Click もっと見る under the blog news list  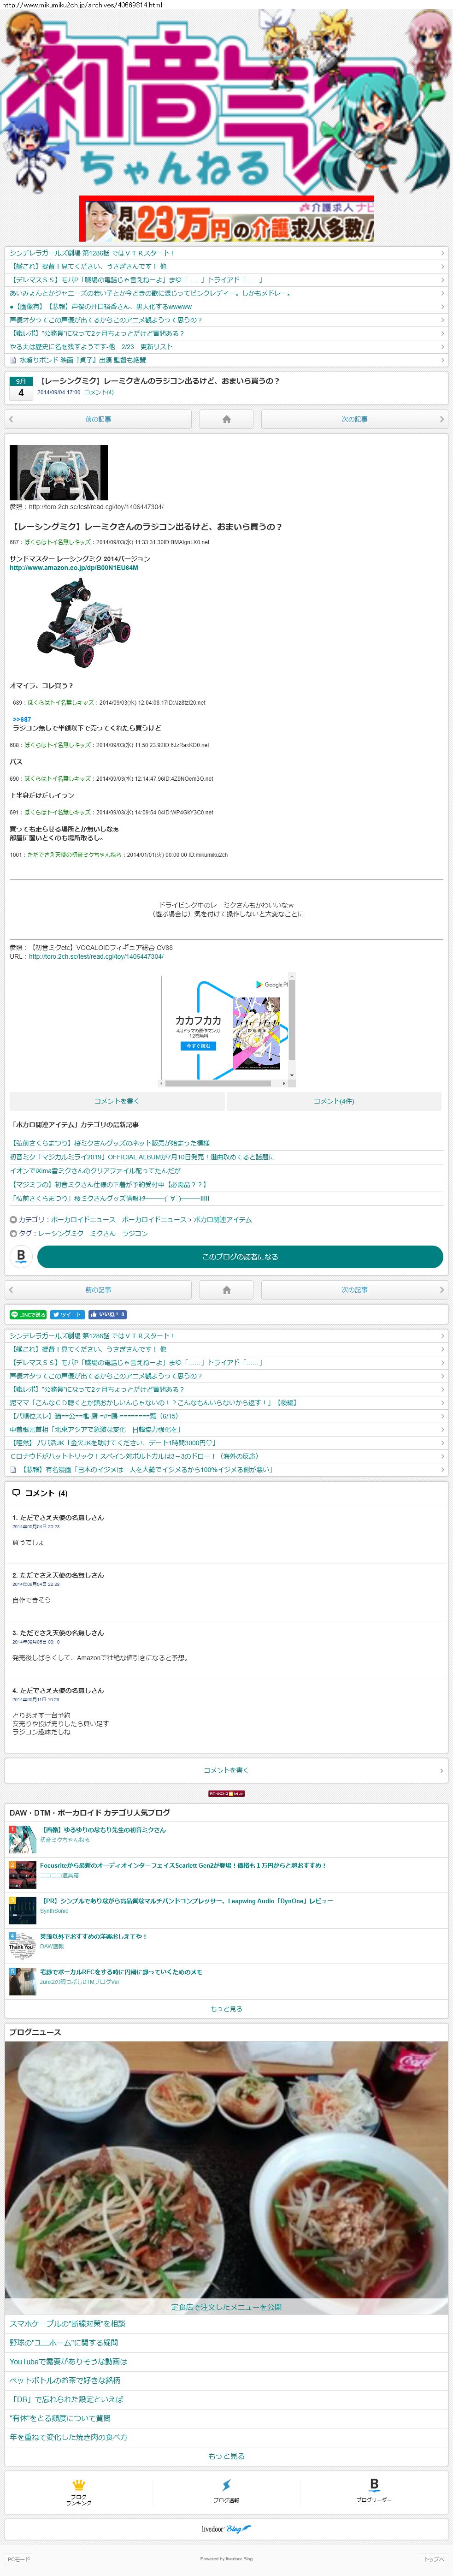click(226, 2456)
